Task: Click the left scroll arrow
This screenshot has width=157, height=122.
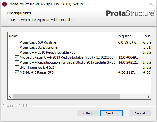Action: coord(10,97)
